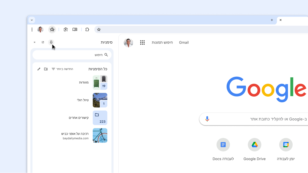Open the extensions puzzle icon
Screen dimensions: 308x173
tap(87, 30)
